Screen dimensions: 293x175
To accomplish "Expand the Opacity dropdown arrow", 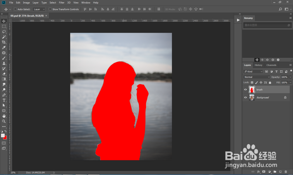I will [290, 77].
